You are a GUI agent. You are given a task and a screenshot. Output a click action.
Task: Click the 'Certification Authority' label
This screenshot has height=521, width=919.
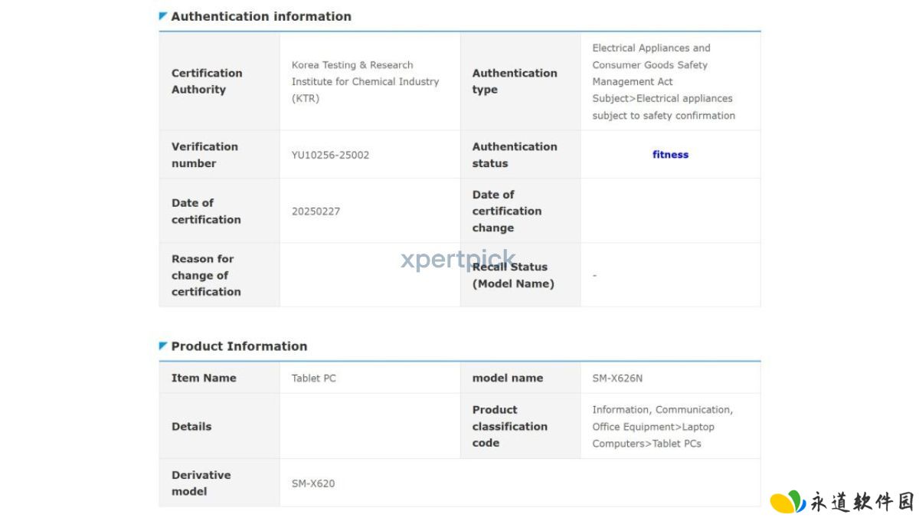click(x=207, y=81)
